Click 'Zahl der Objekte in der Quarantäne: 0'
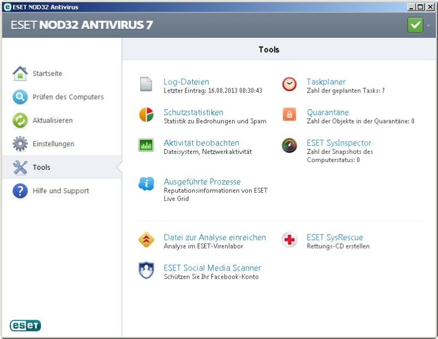 pos(360,121)
